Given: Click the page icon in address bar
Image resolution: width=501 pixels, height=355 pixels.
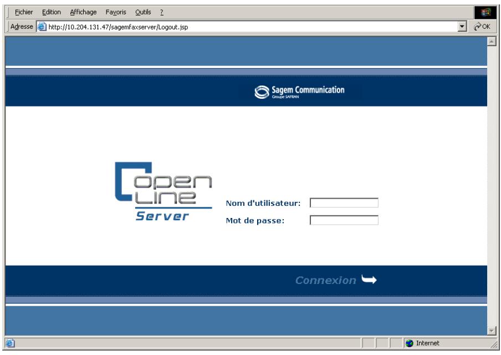Looking at the screenshot, I should [x=42, y=27].
